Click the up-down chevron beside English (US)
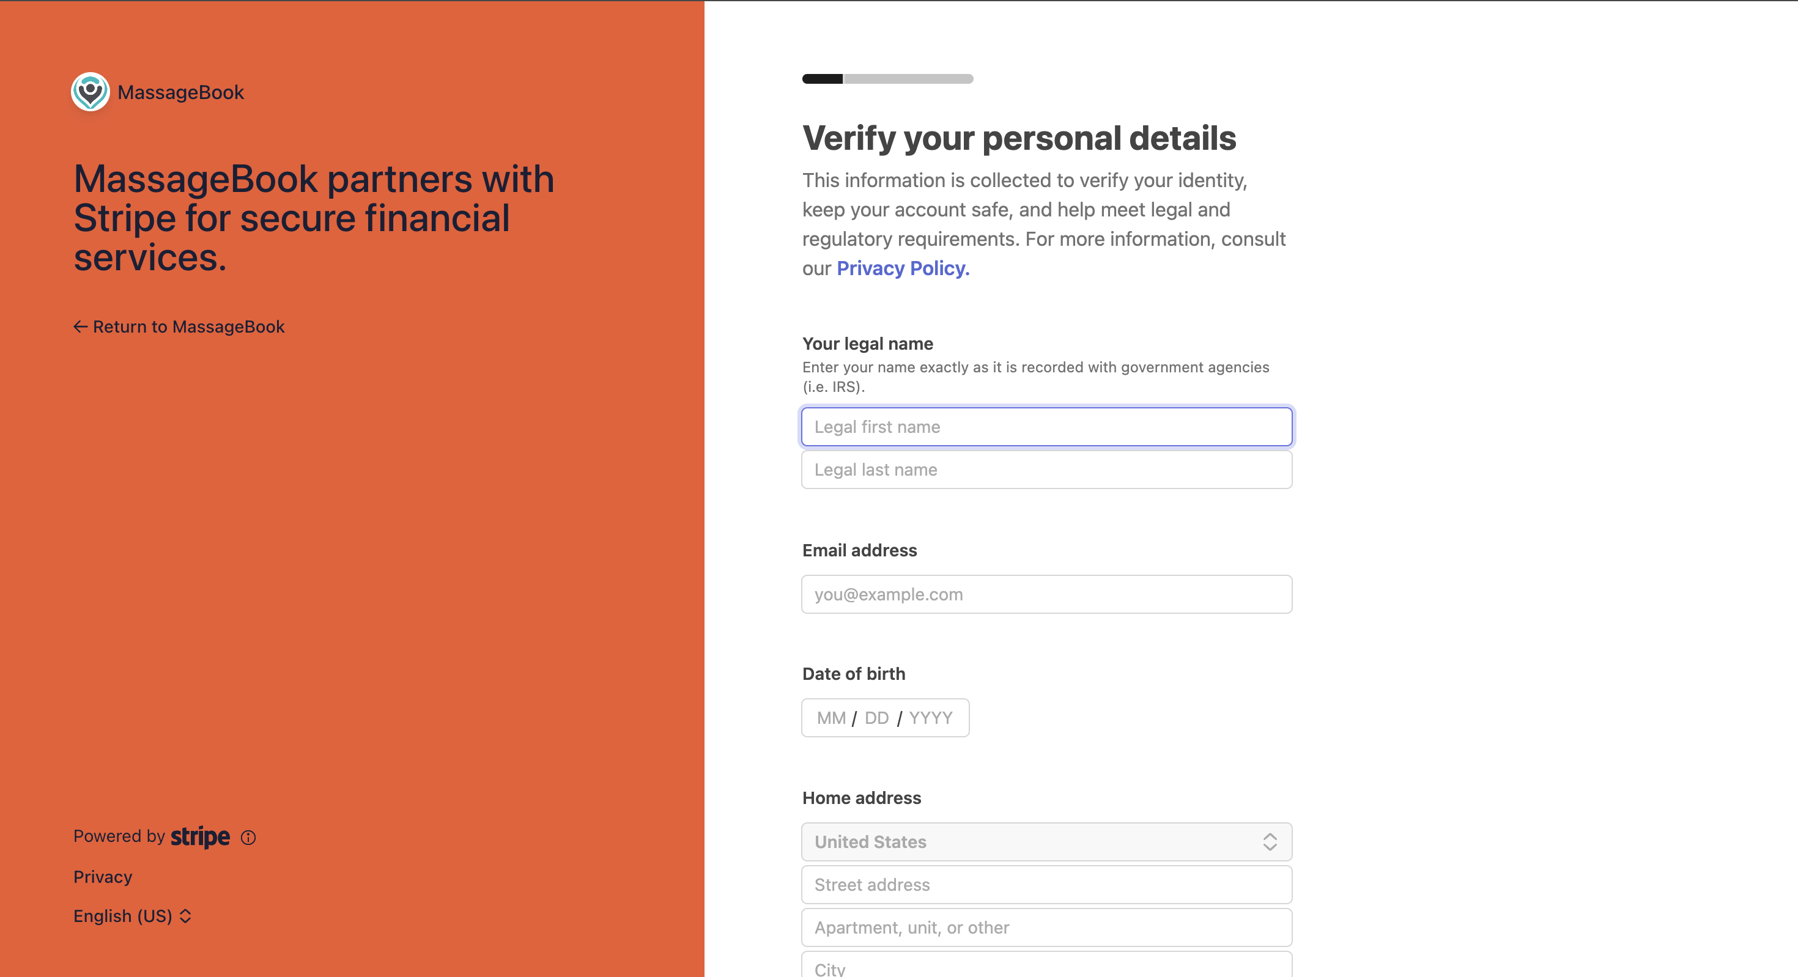Screen dimensions: 1798x977 pyautogui.click(x=186, y=916)
